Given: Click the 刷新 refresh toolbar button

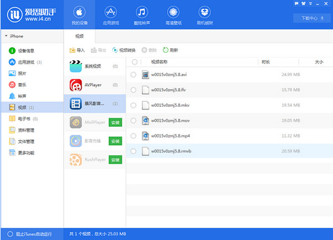Looking at the screenshot, I should click(170, 50).
